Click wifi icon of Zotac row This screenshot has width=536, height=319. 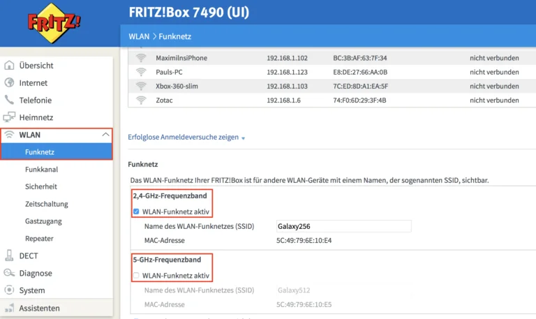point(141,100)
